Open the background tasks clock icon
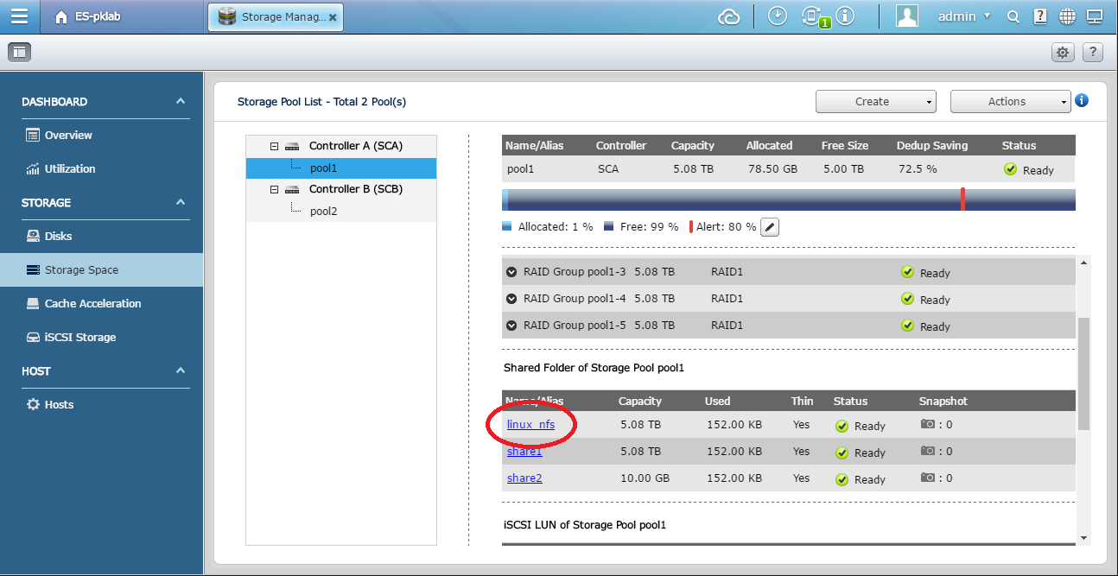The image size is (1118, 576). tap(777, 16)
